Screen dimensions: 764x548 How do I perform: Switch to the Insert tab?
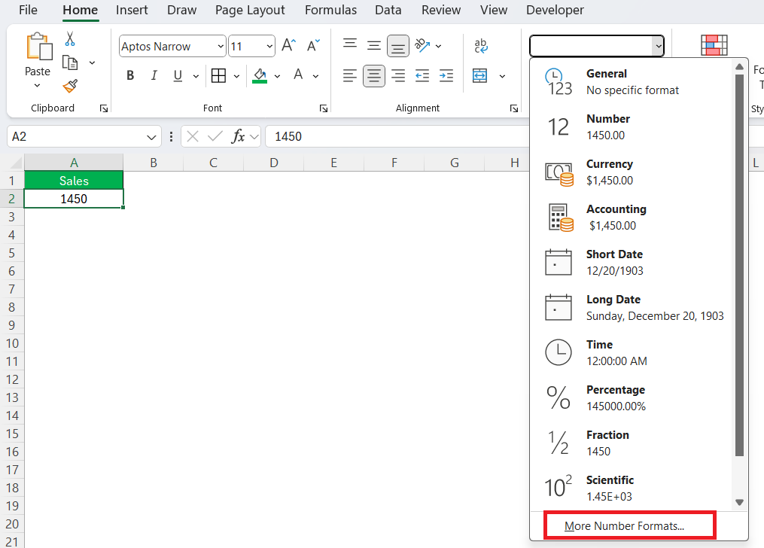pos(132,10)
